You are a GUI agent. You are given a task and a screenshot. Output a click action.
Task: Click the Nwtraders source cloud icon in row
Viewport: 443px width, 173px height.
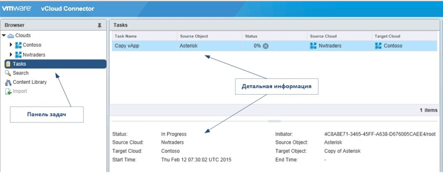tap(313, 46)
